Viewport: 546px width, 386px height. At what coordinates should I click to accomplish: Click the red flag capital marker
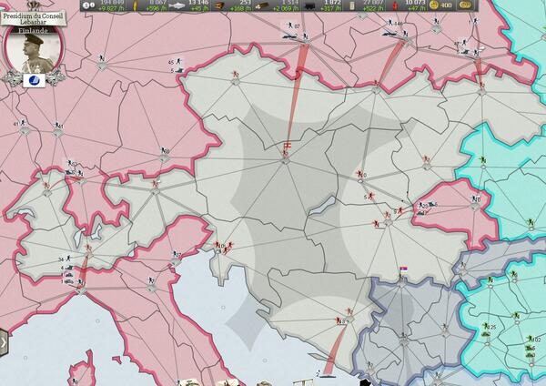[x=287, y=145]
